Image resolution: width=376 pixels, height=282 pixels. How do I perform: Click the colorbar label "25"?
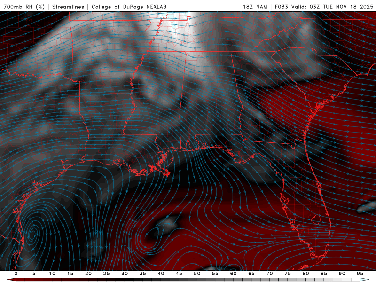coord(107,274)
